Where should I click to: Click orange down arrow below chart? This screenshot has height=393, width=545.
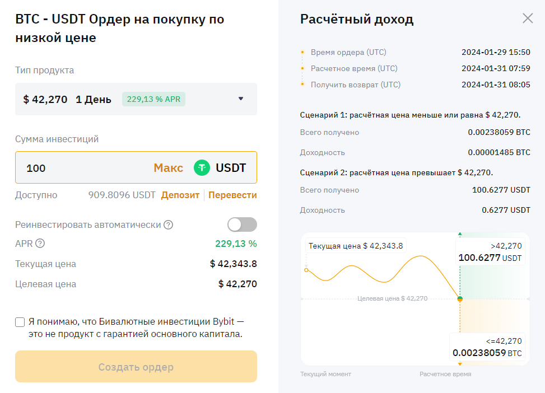460,364
